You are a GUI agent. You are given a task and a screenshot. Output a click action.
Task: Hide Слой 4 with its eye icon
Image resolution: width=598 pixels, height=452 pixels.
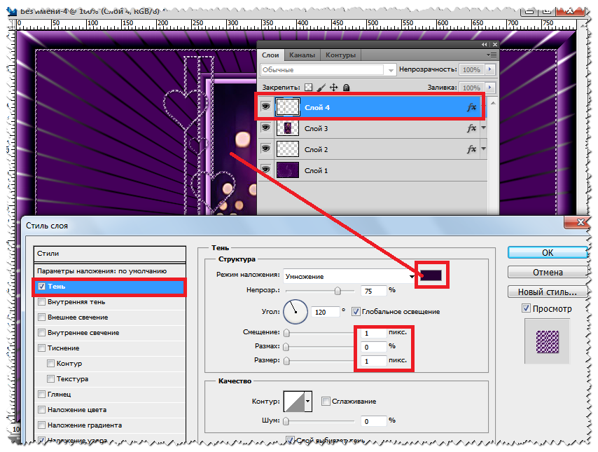[266, 107]
